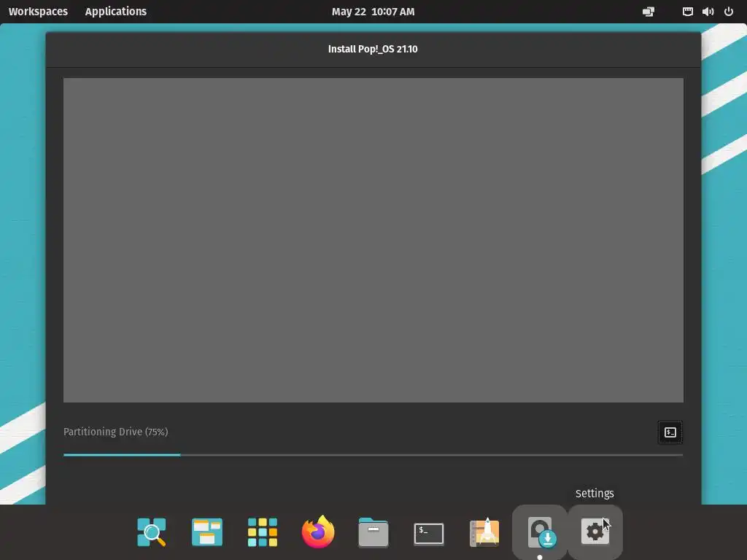Launch the Terminal from the dock
The image size is (747, 560).
pos(429,533)
